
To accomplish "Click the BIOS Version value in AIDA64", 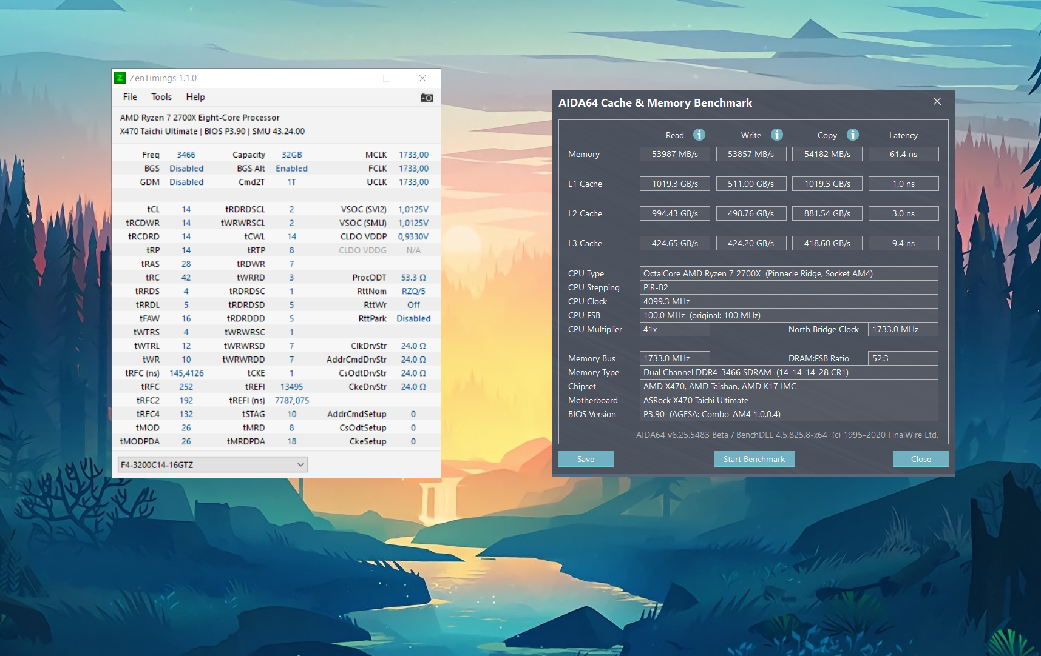I will point(788,414).
